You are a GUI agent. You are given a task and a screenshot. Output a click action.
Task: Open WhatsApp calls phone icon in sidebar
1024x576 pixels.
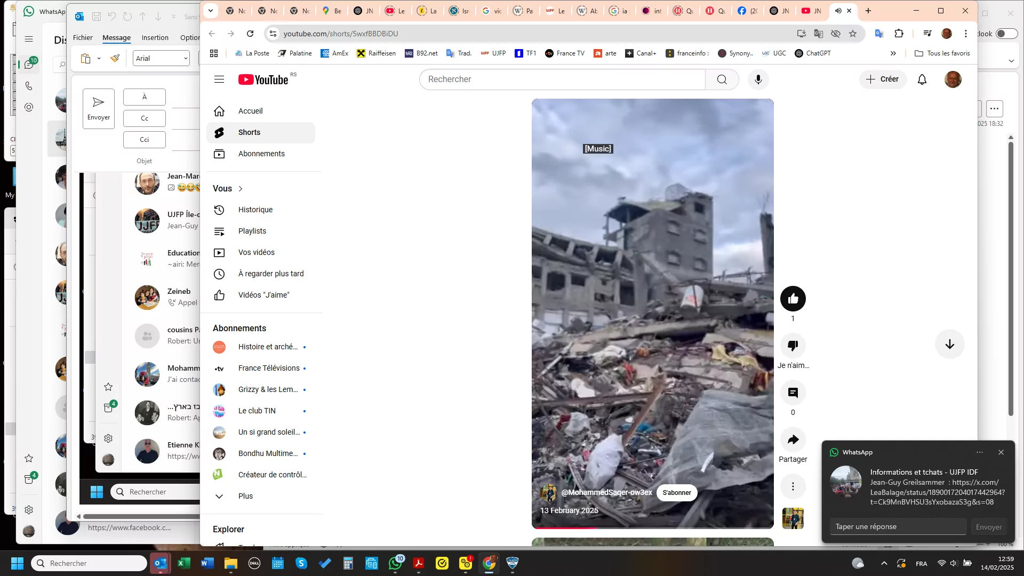pos(29,86)
